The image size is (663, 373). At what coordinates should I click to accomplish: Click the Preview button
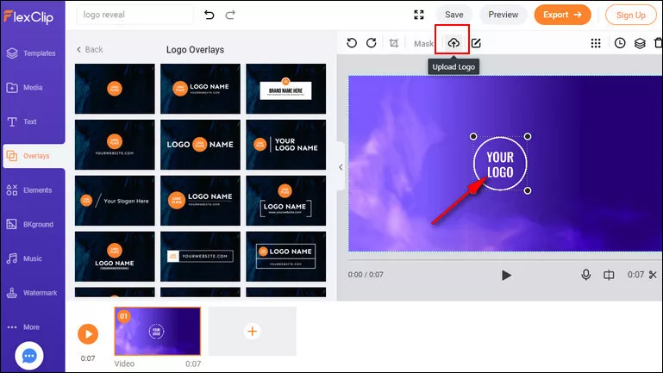(x=504, y=15)
